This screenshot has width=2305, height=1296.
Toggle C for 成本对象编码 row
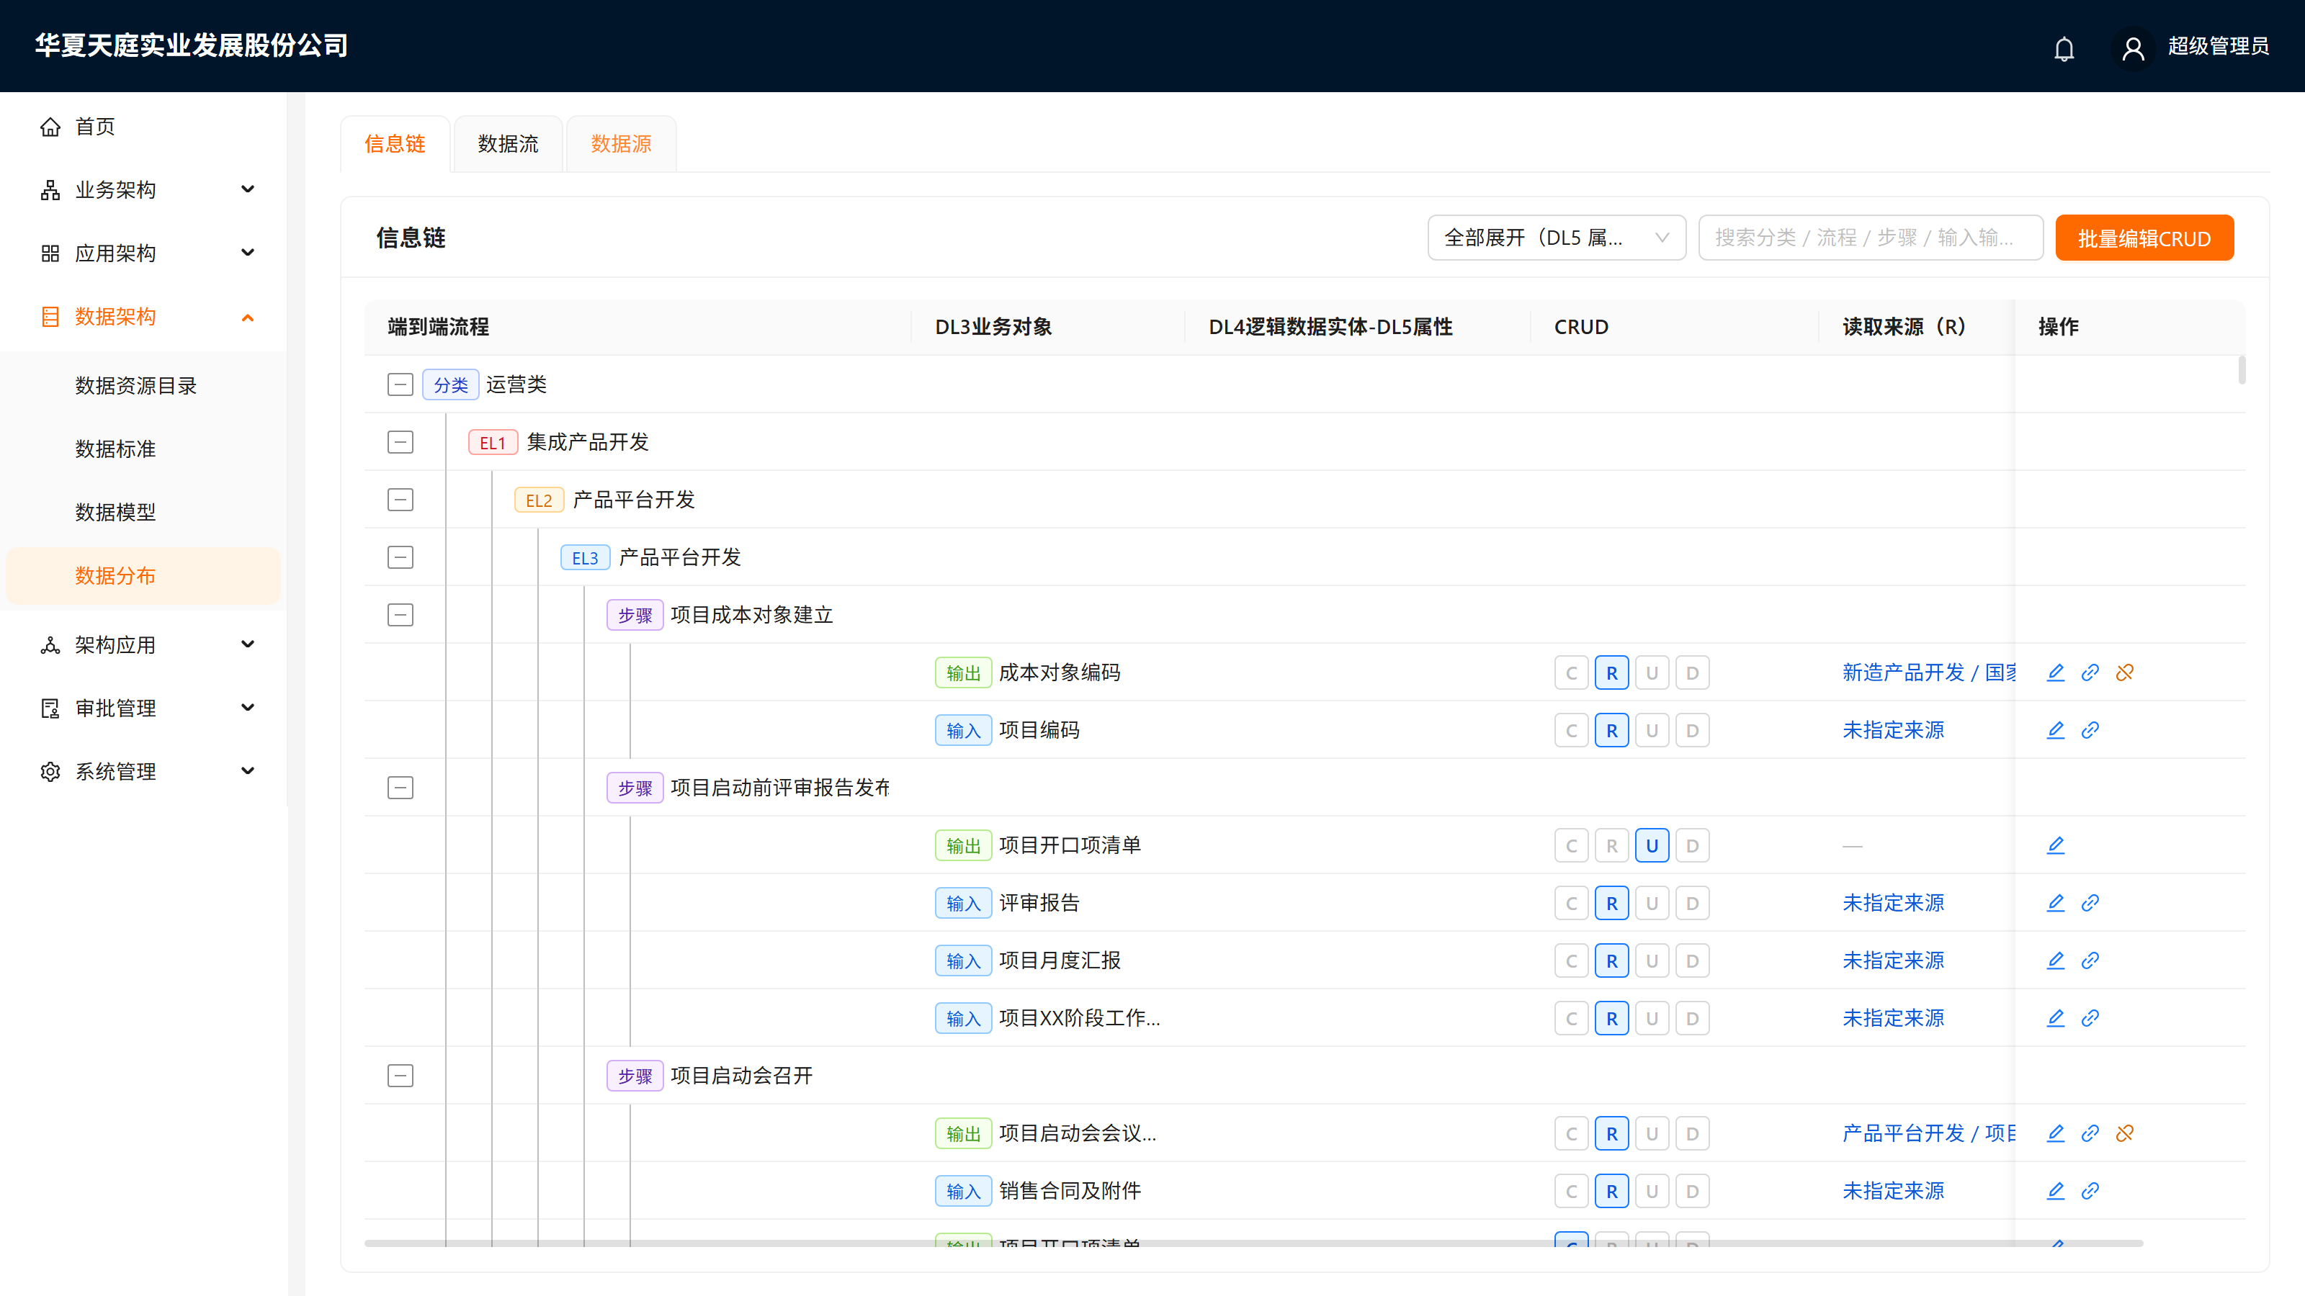1571,672
